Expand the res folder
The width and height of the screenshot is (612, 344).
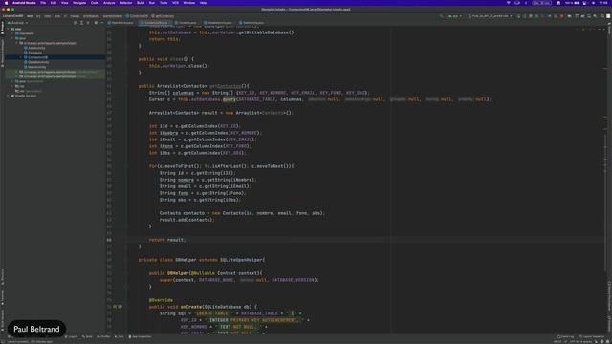pyautogui.click(x=12, y=86)
